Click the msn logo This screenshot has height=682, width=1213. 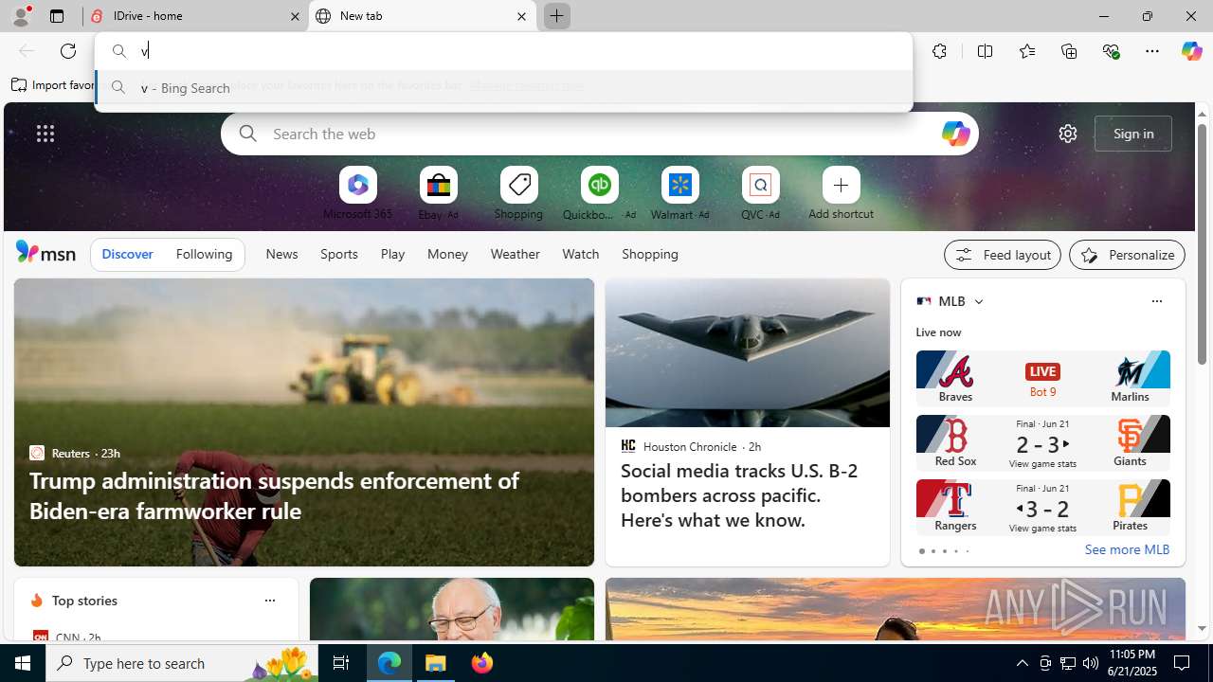tap(45, 252)
